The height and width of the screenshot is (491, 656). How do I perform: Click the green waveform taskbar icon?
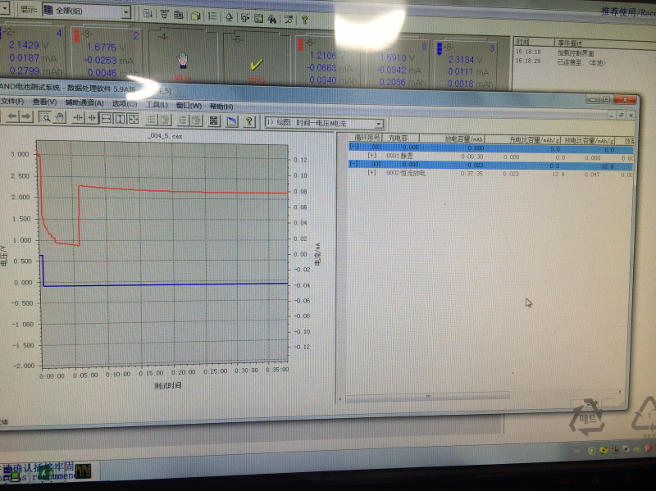tap(83, 471)
